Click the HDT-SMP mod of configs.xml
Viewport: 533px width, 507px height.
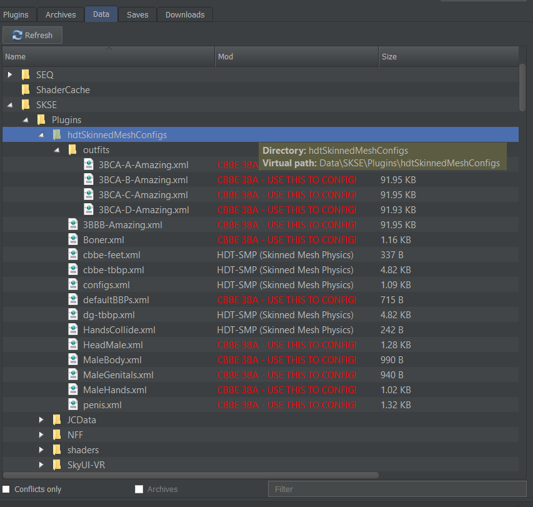pyautogui.click(x=285, y=285)
